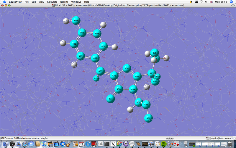Open iCal from the Dock

pyautogui.click(x=82, y=144)
